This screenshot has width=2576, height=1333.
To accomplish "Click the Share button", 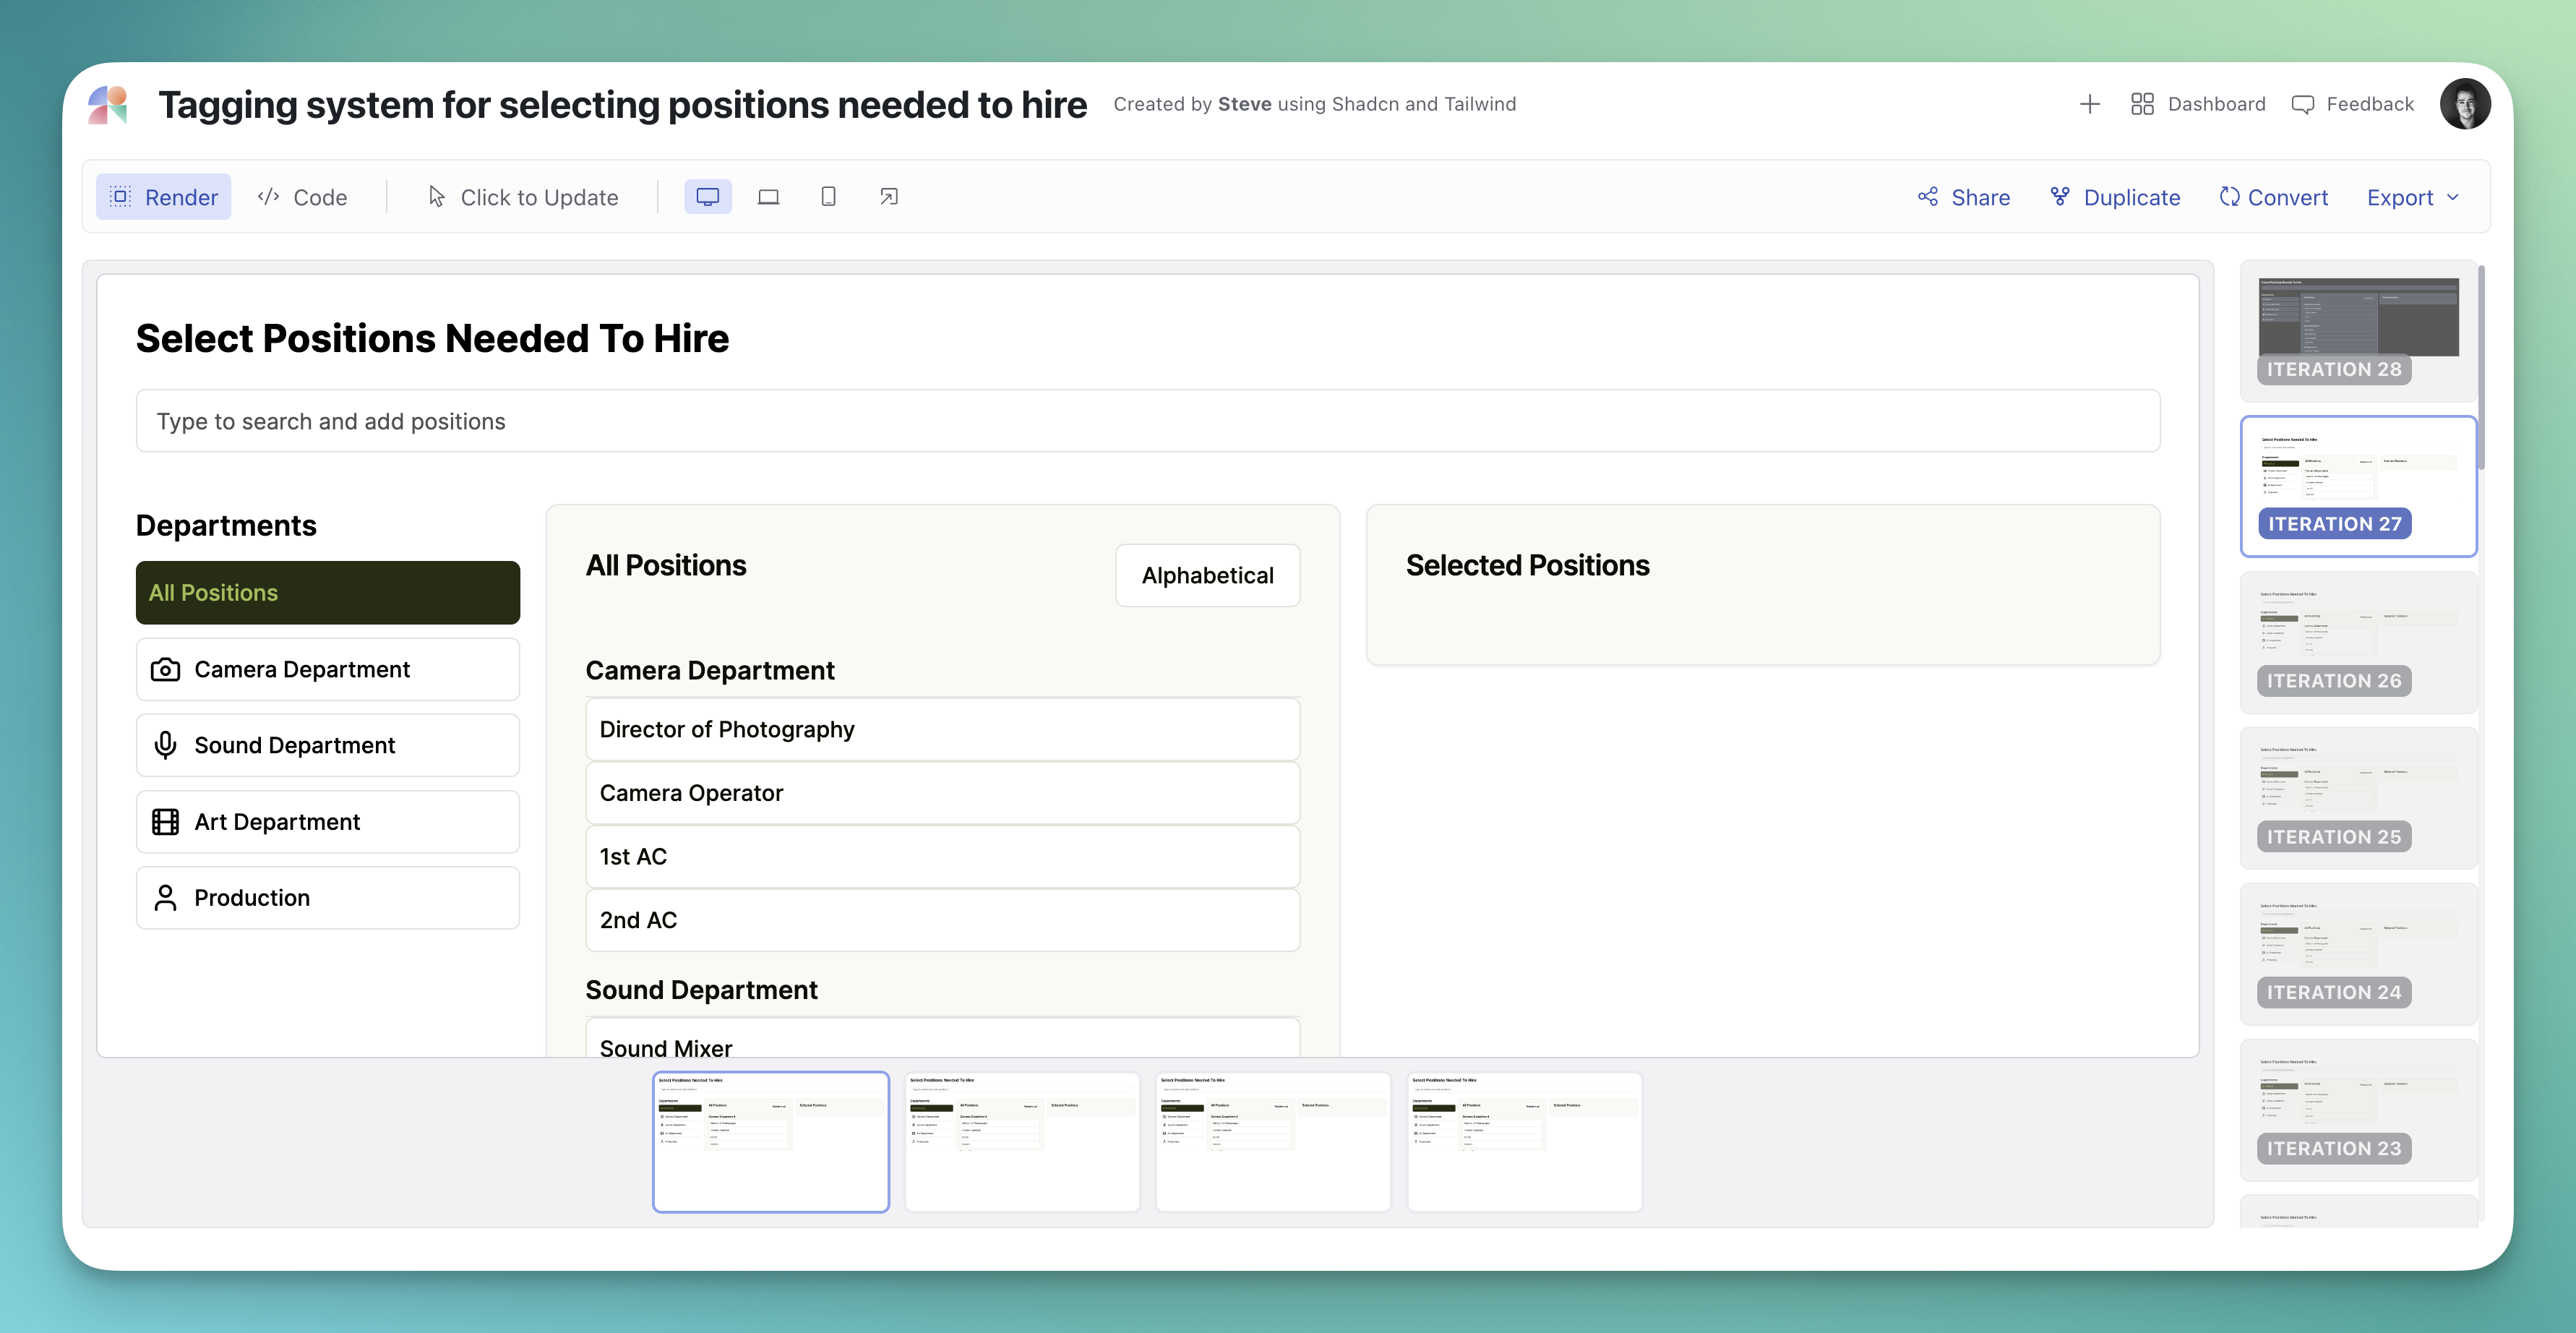I will point(1963,197).
